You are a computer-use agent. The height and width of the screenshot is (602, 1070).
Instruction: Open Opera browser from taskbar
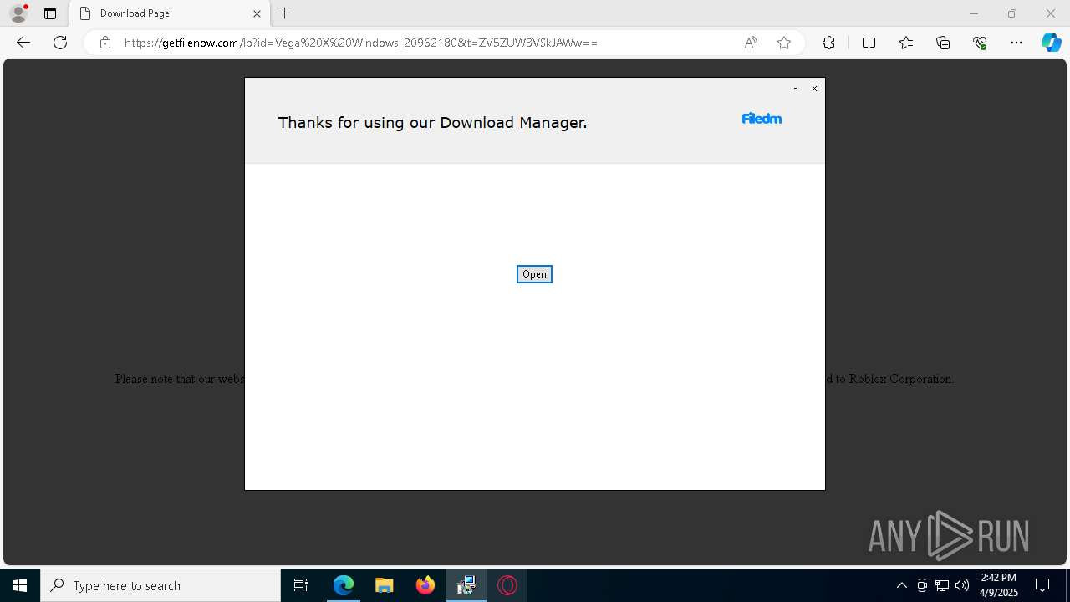tap(507, 585)
